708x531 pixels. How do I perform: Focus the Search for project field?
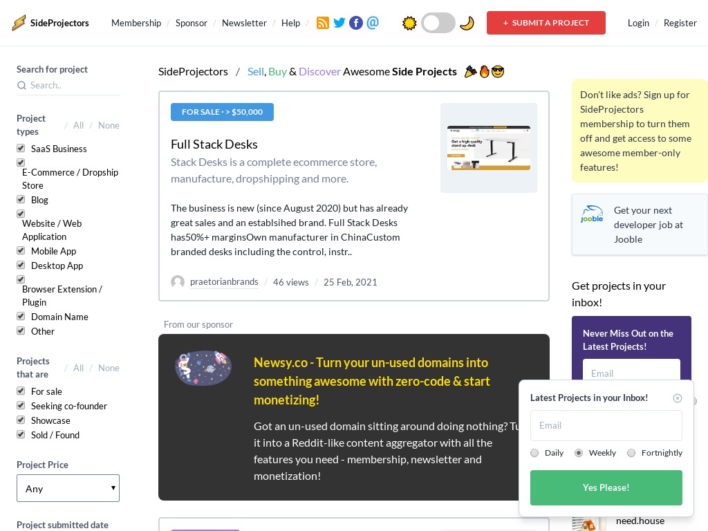68,85
